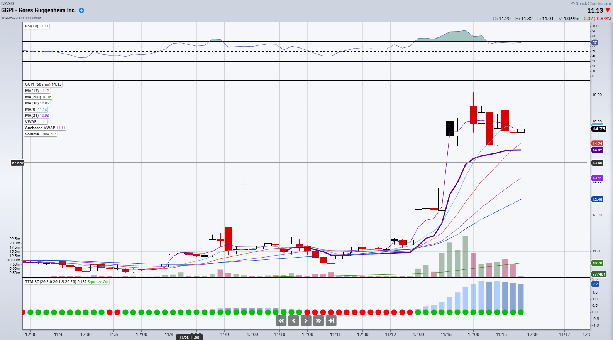
Task: Jump back fast with the double-left arrow button
Action: 281,321
